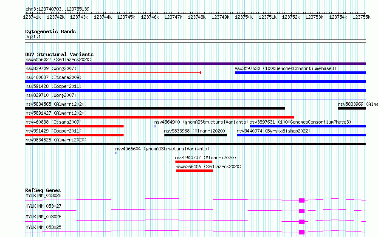Click the thin blue nsv829710 variant line
Image resolution: width=378 pixels, height=237 pixels.
tap(195, 99)
